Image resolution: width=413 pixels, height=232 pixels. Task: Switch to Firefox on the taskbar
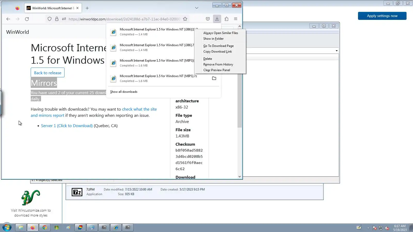(33, 227)
